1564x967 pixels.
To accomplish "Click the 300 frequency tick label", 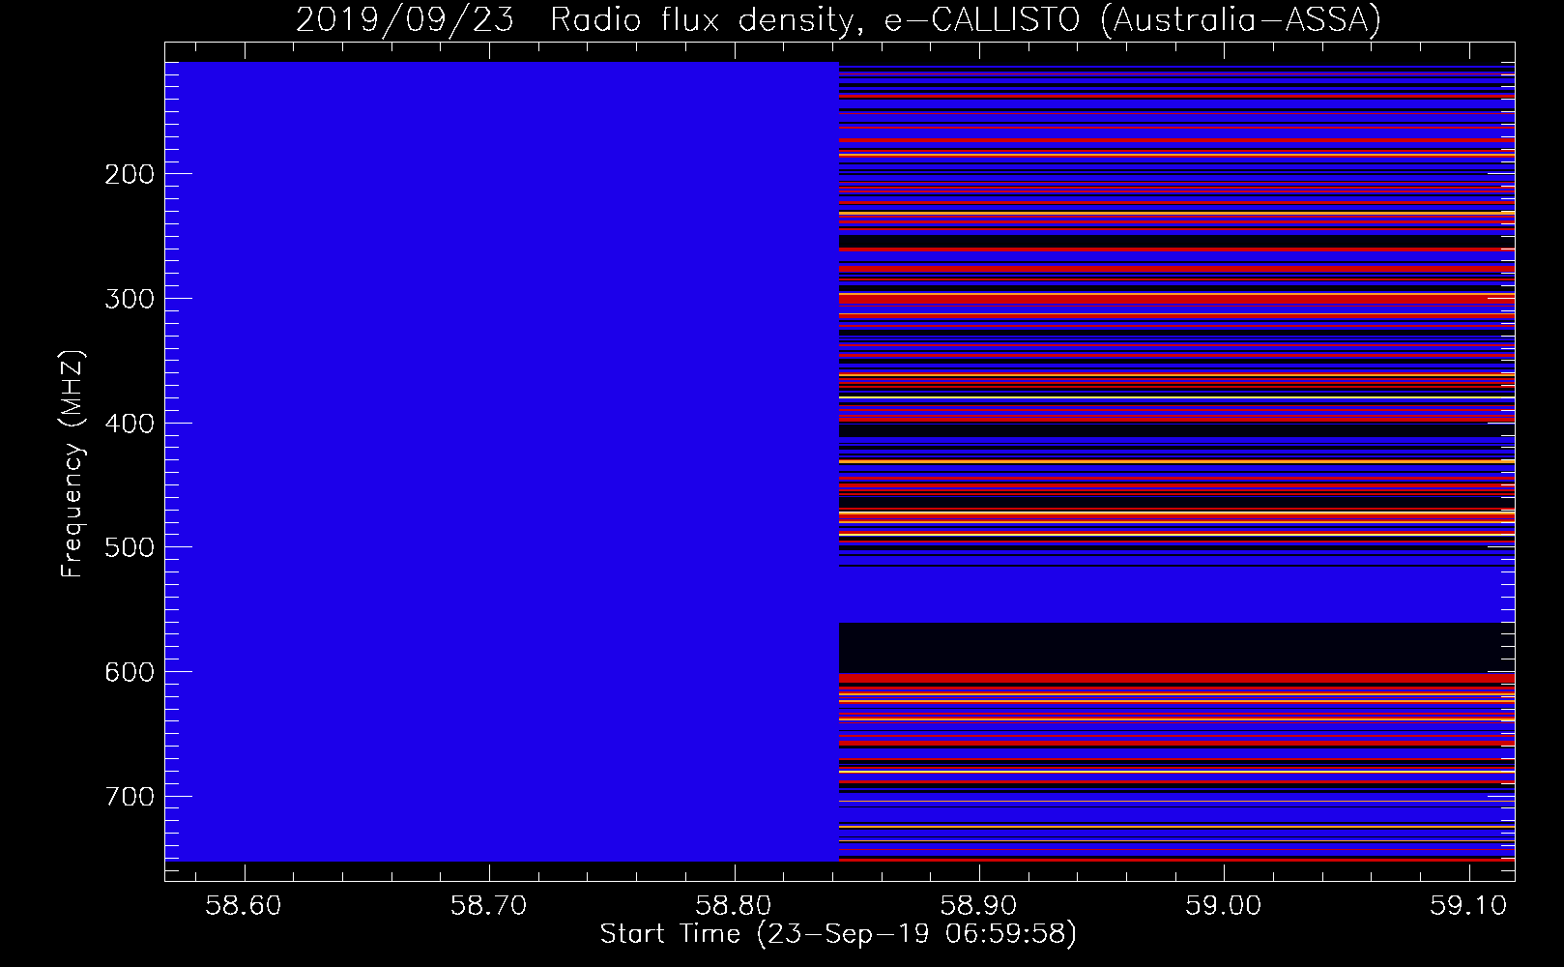I will point(129,299).
